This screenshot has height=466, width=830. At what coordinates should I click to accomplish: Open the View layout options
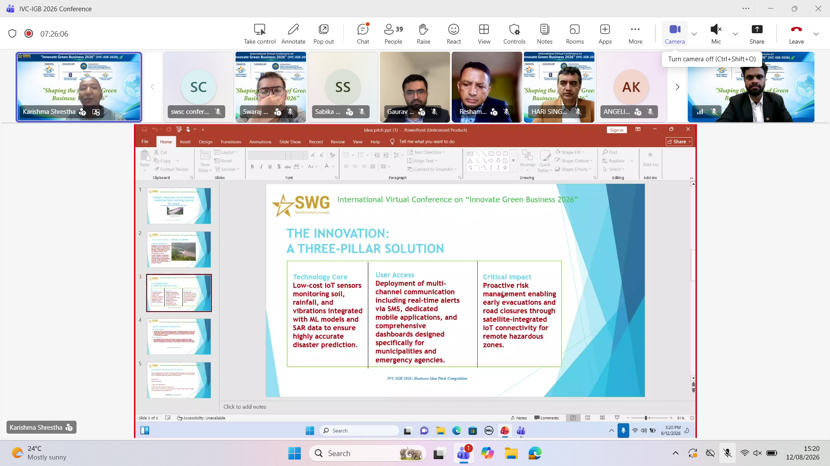click(x=484, y=34)
